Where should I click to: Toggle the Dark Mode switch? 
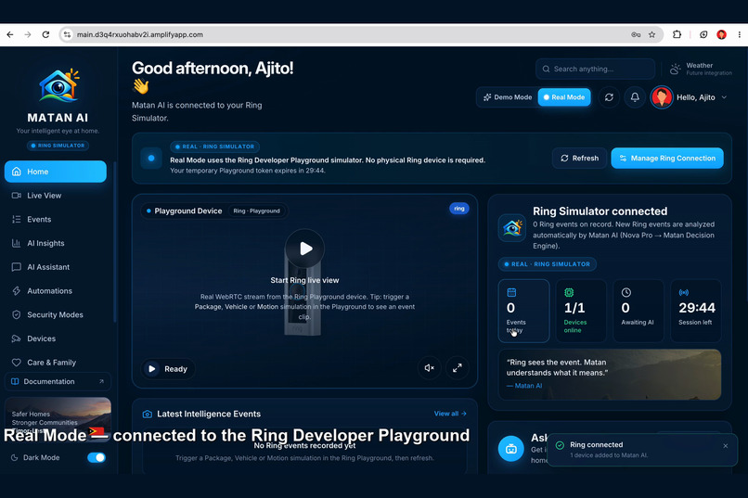(97, 457)
